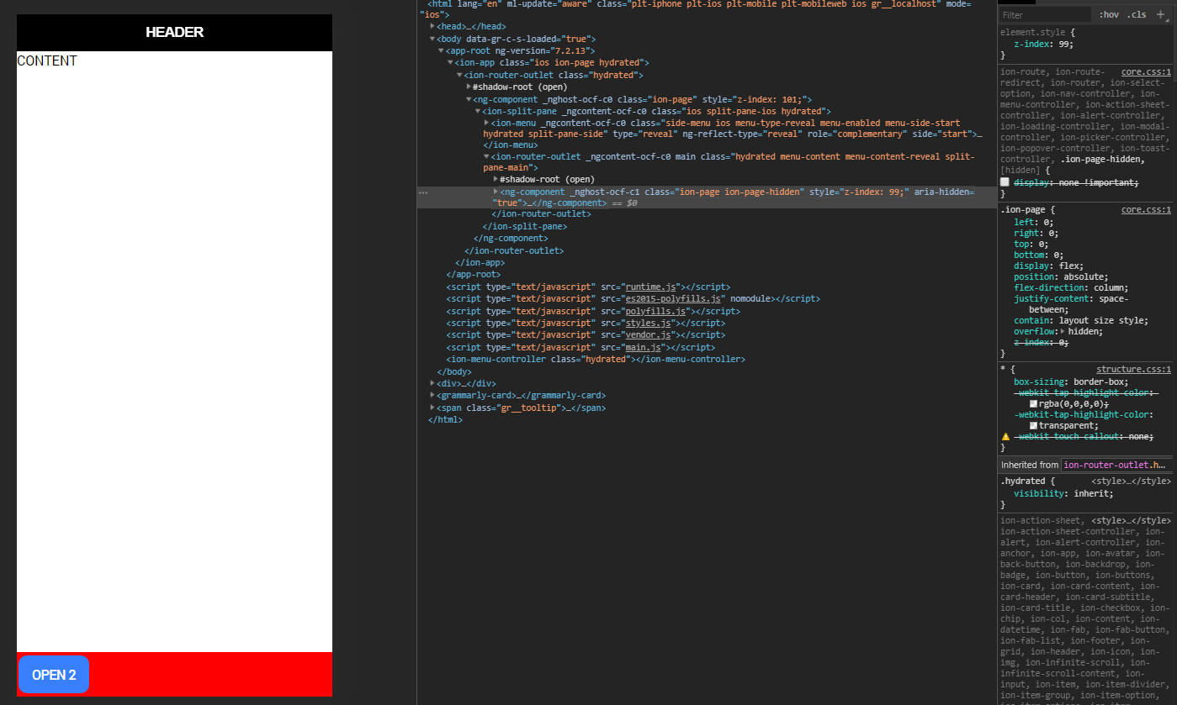This screenshot has width=1177, height=705.
Task: Add a new style rule with plus icon
Action: click(x=1161, y=14)
